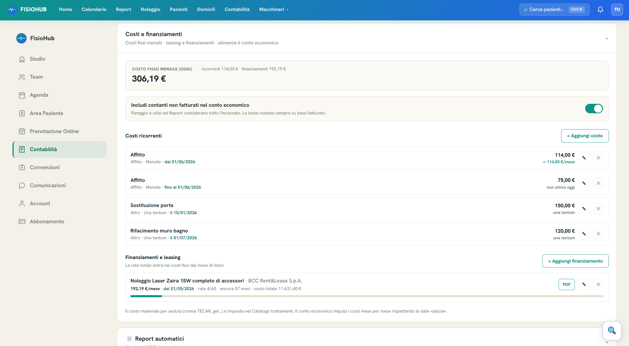Open Calendario in top navigation

[94, 9]
